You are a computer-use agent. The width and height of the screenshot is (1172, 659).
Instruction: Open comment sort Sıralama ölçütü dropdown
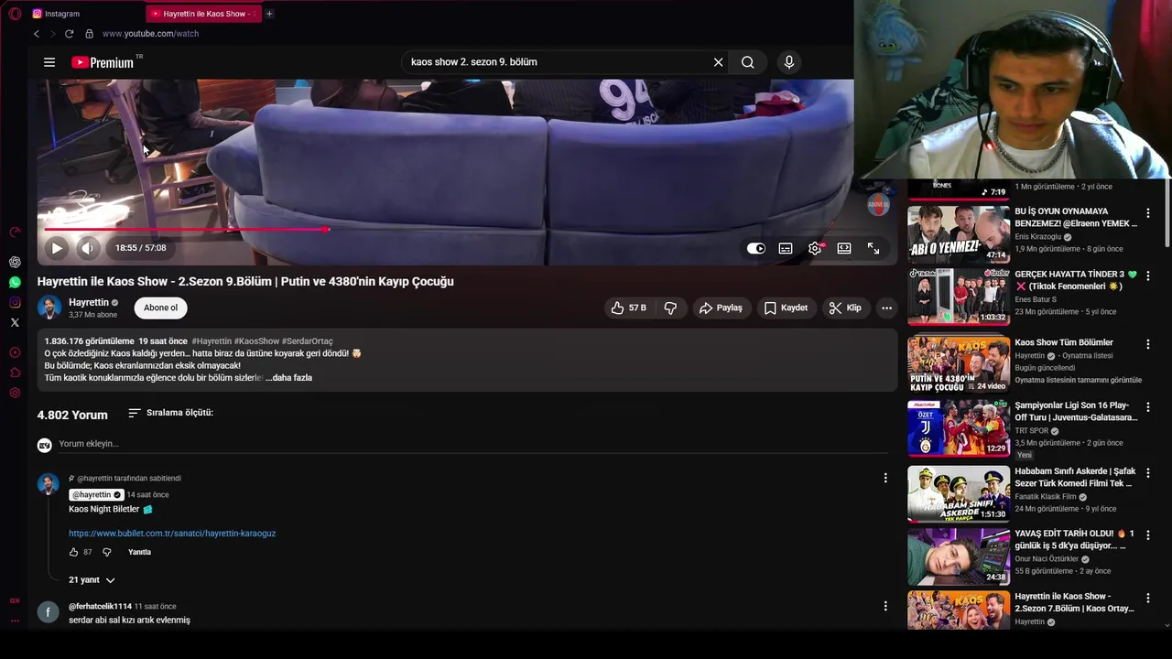point(170,413)
